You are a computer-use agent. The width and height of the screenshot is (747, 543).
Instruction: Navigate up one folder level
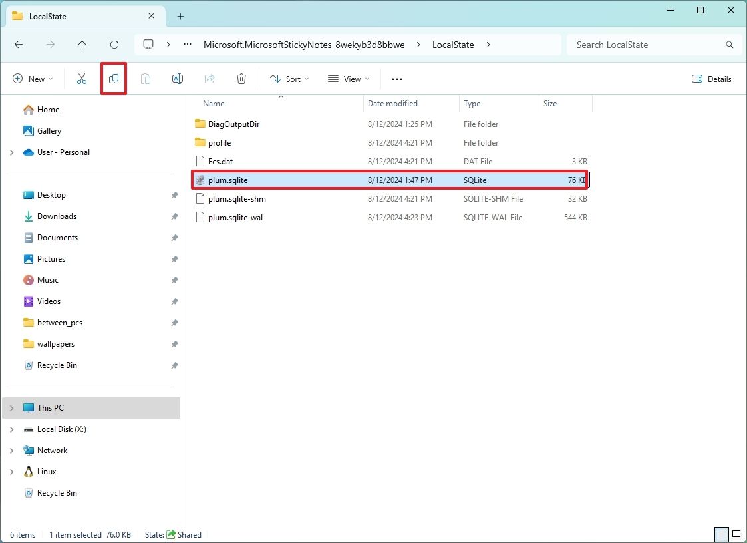click(82, 44)
